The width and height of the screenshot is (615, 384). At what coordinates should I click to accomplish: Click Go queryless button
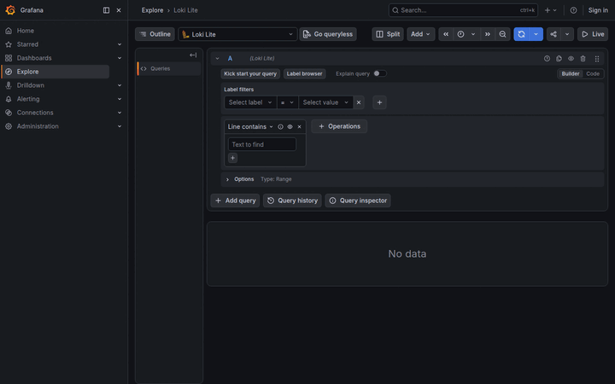point(328,34)
